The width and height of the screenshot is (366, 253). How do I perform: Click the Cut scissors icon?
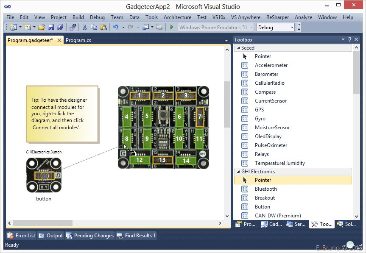[84, 28]
